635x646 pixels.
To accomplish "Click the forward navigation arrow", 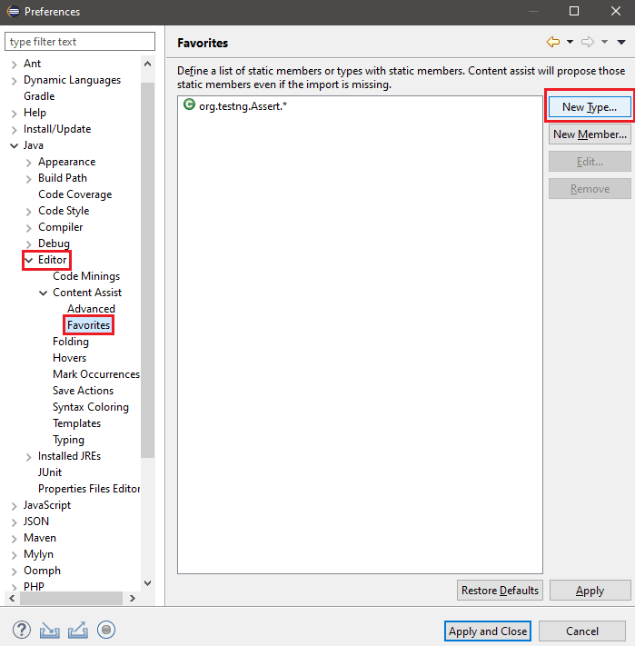I will pyautogui.click(x=587, y=42).
